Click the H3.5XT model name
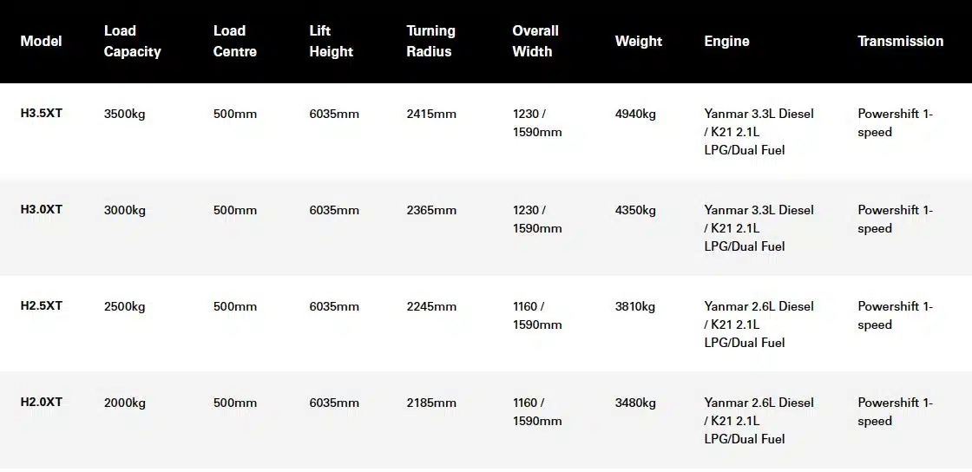972x472 pixels. 41,114
